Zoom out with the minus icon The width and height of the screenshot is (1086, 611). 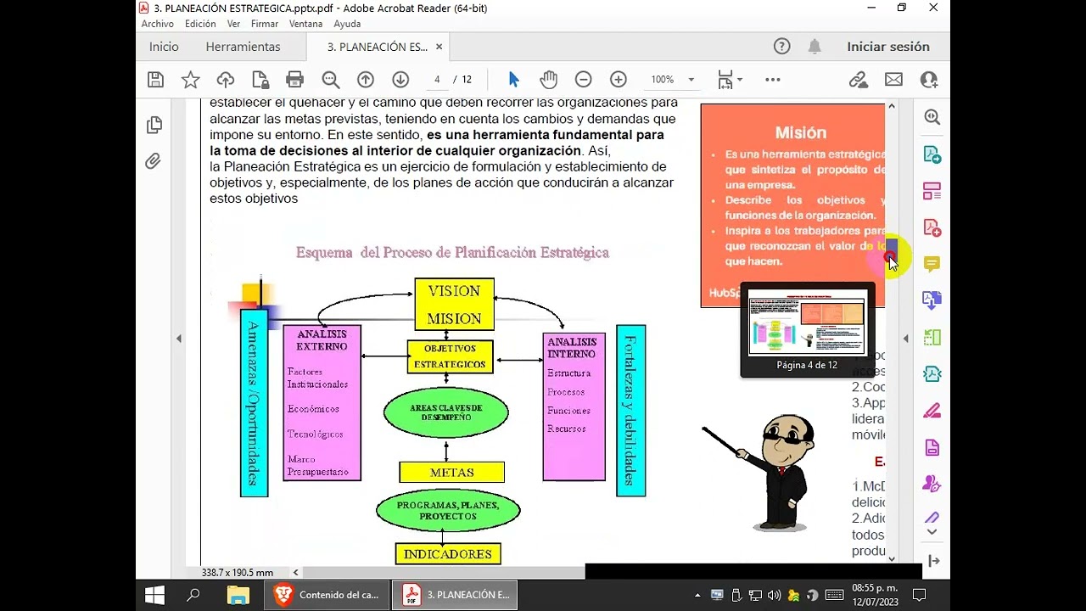tap(583, 80)
